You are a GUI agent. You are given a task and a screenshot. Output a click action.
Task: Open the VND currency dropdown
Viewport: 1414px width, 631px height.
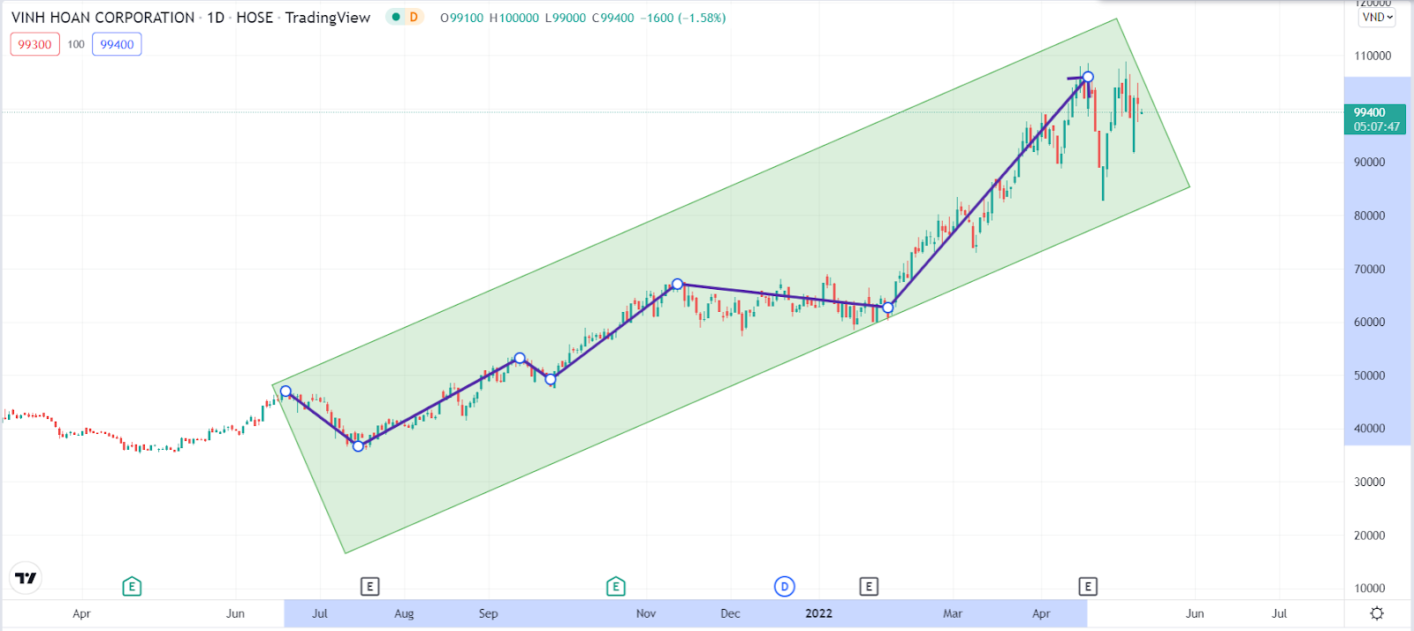pos(1377,17)
